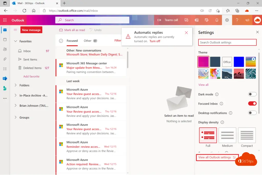
Task: Open the icon between chat and notes icons
Action: pyautogui.click(x=196, y=20)
